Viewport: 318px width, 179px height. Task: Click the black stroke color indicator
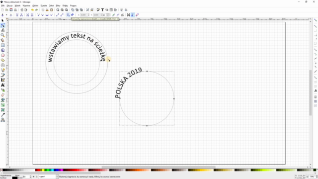tap(15, 178)
